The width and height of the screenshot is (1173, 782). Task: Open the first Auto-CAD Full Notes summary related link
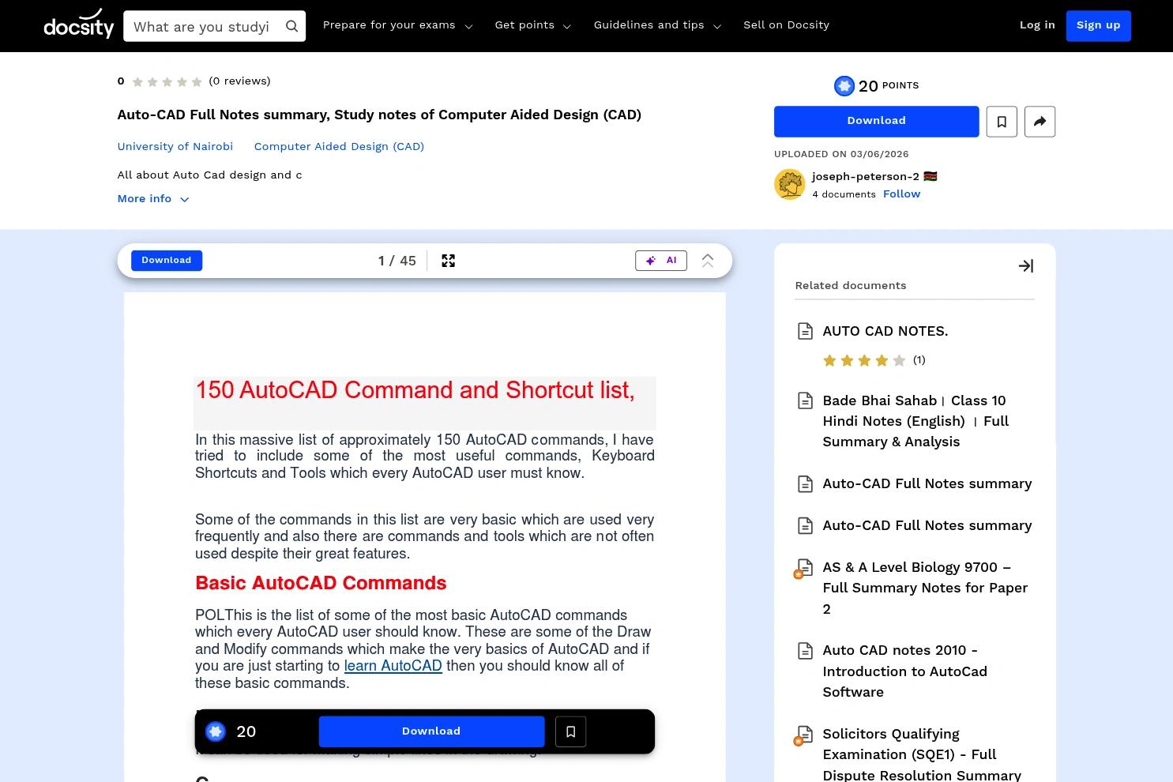(x=927, y=484)
